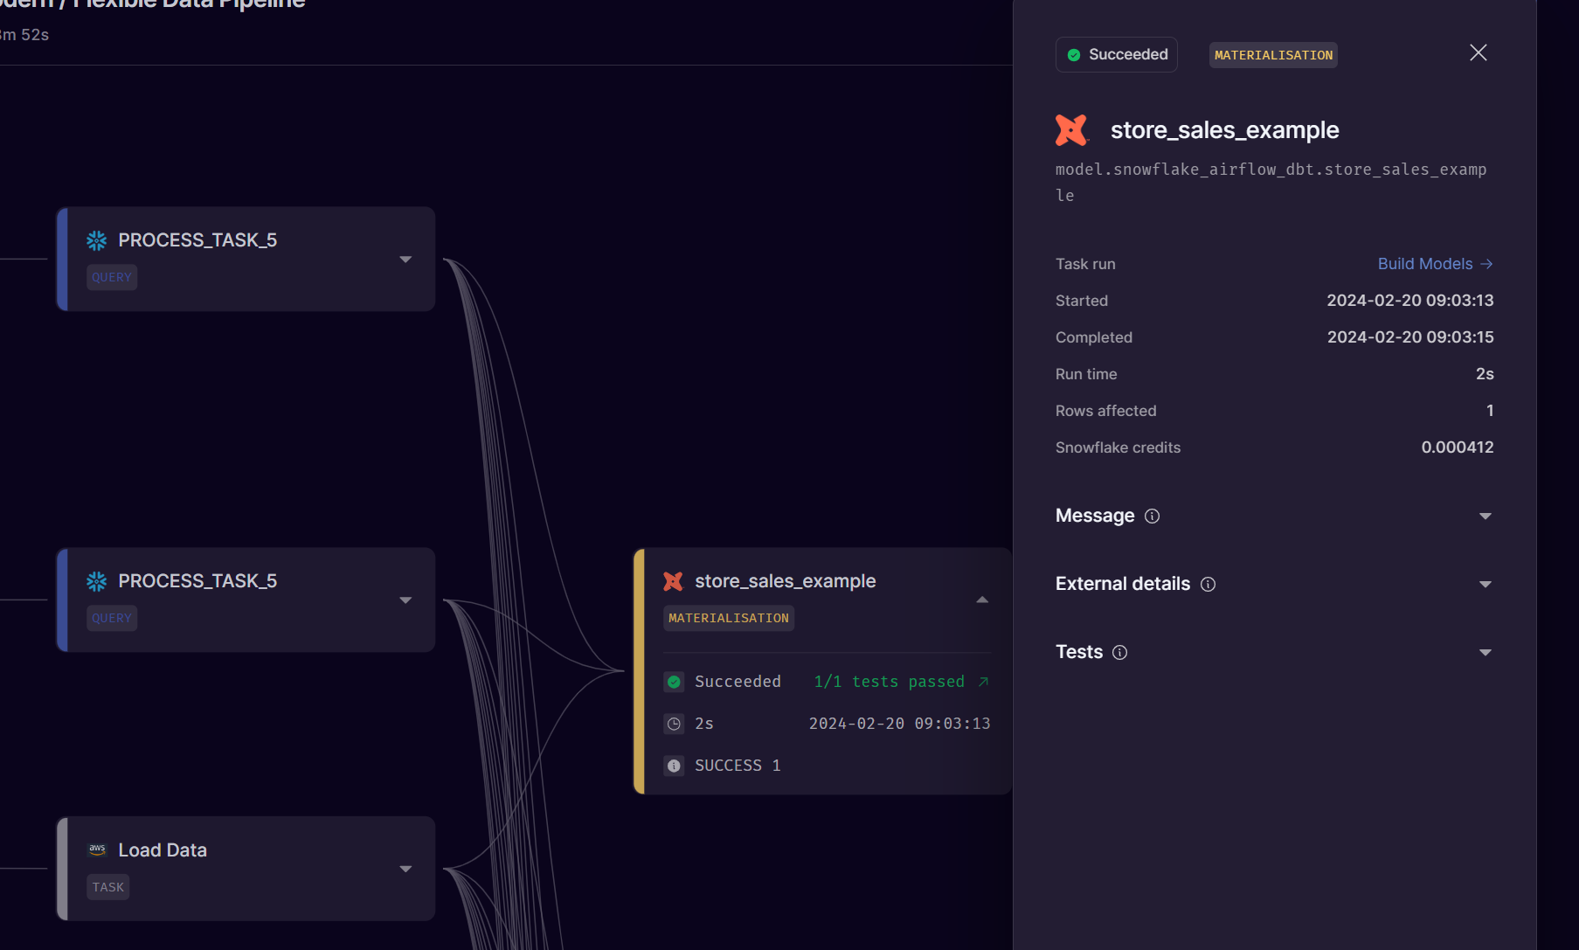Click the TASK badge on Load Data node
The image size is (1579, 950).
click(108, 888)
